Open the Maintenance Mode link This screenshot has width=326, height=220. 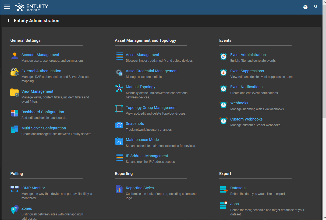[142, 140]
